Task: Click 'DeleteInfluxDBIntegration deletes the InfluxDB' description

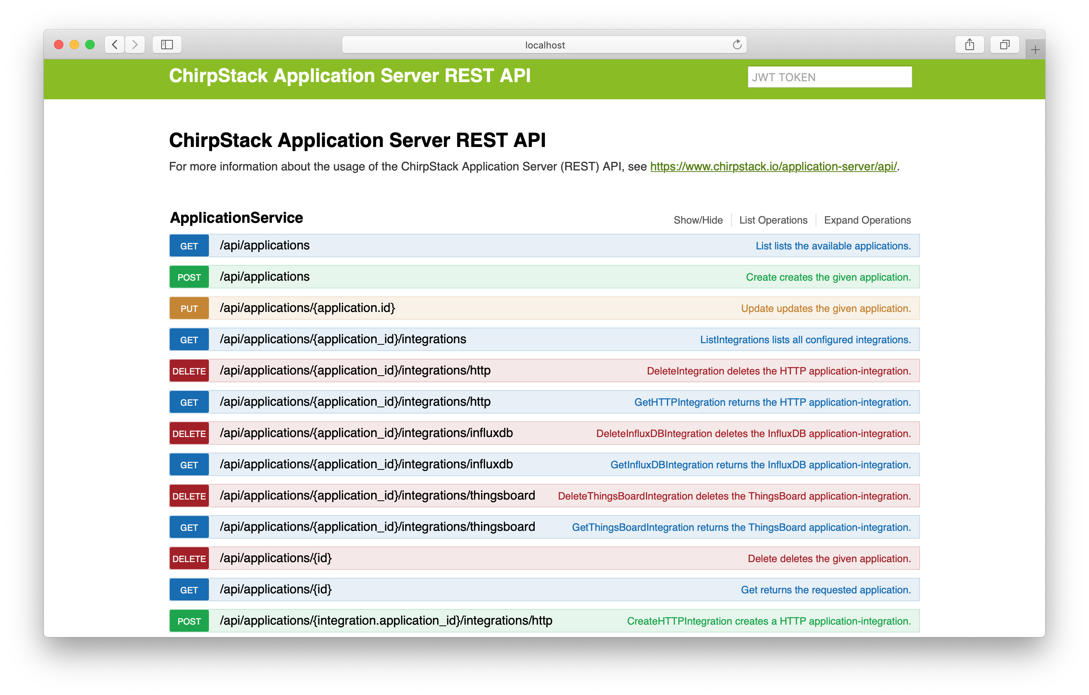Action: [x=753, y=433]
